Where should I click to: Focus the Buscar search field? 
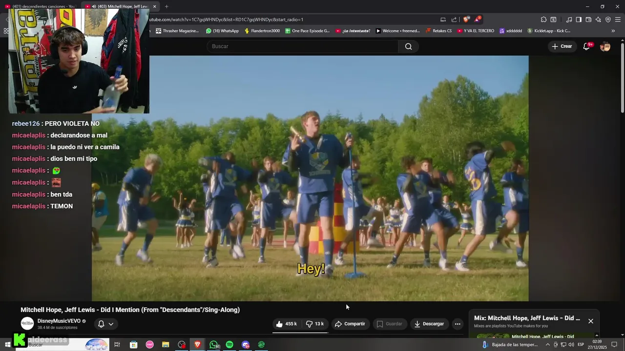303,46
